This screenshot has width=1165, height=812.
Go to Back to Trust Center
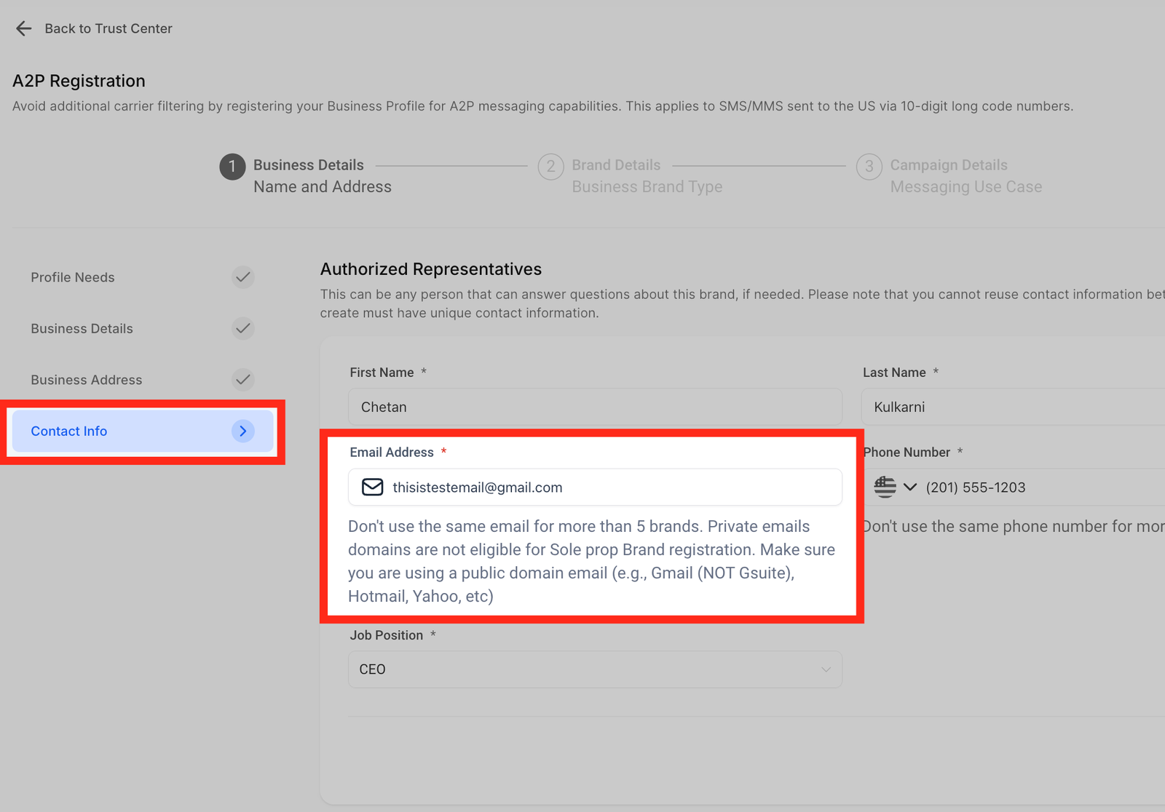pyautogui.click(x=108, y=28)
